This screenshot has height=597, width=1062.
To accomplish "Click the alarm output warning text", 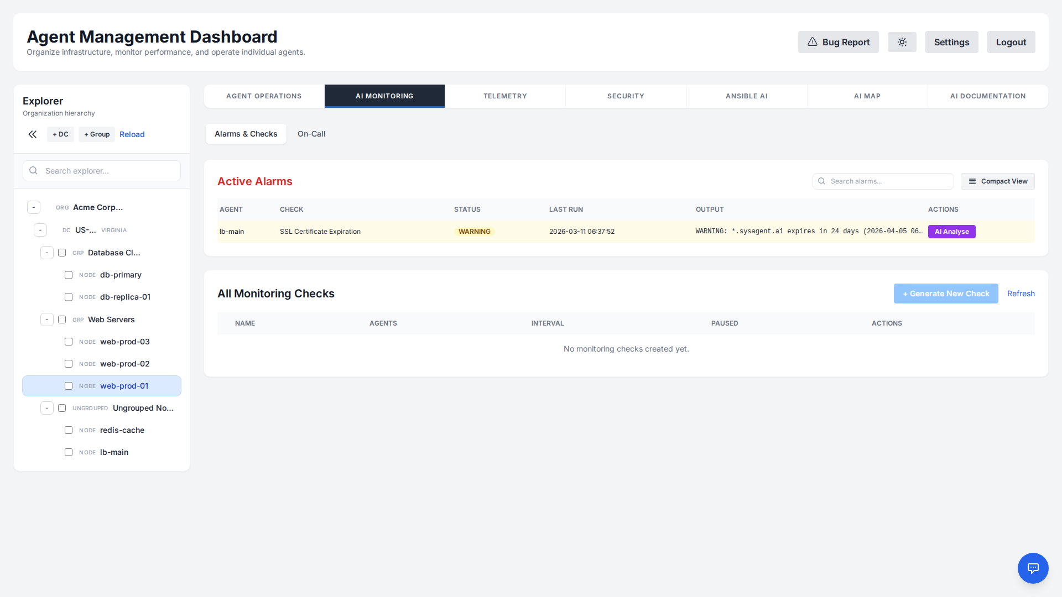I will pyautogui.click(x=809, y=231).
